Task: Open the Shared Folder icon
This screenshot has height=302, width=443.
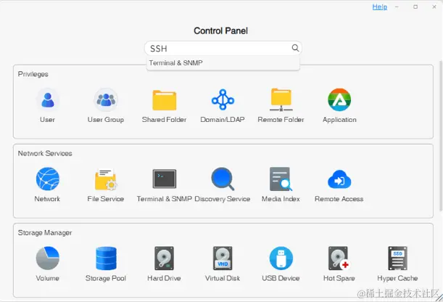Action: [164, 99]
